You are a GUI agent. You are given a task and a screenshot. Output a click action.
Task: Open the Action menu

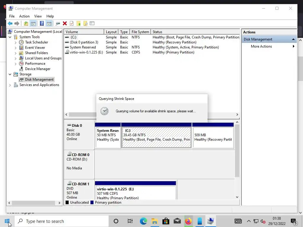click(x=24, y=16)
